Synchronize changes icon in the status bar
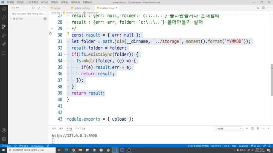This screenshot has width=273, height=153. coord(15,146)
